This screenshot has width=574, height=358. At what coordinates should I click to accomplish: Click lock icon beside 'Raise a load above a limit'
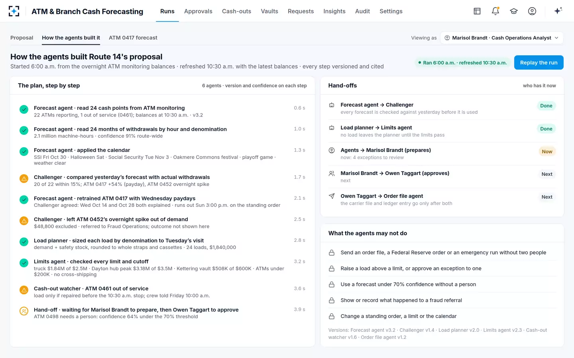click(332, 268)
